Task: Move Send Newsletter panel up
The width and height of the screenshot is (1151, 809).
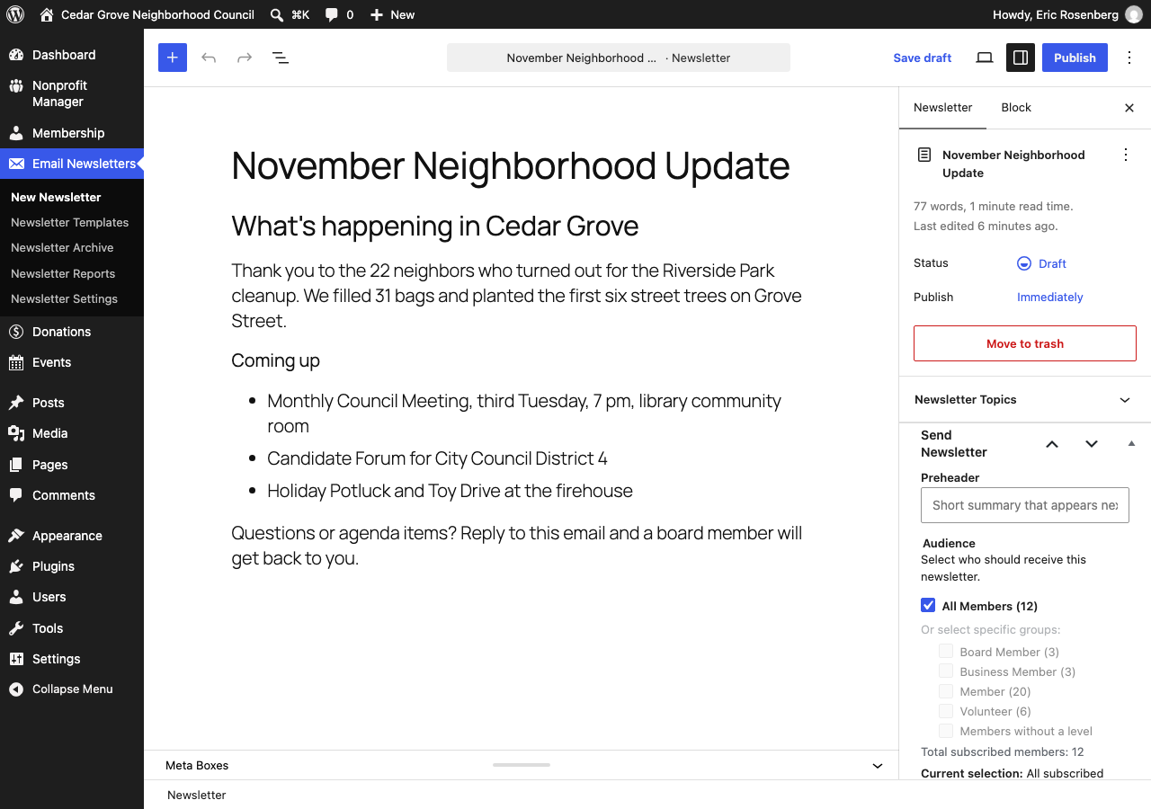Action: click(x=1052, y=443)
